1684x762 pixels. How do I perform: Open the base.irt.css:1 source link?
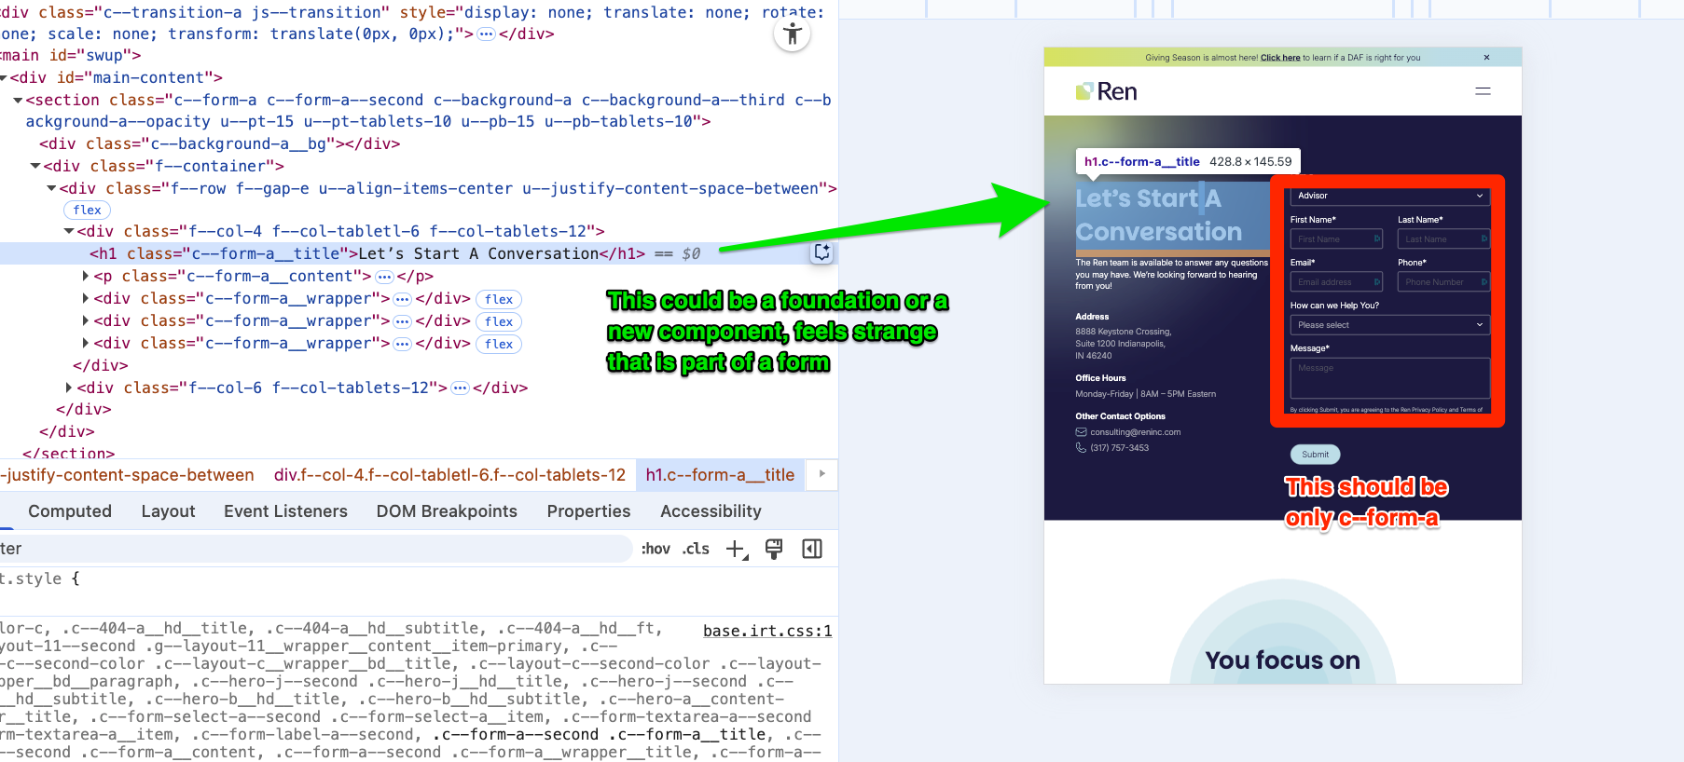766,632
